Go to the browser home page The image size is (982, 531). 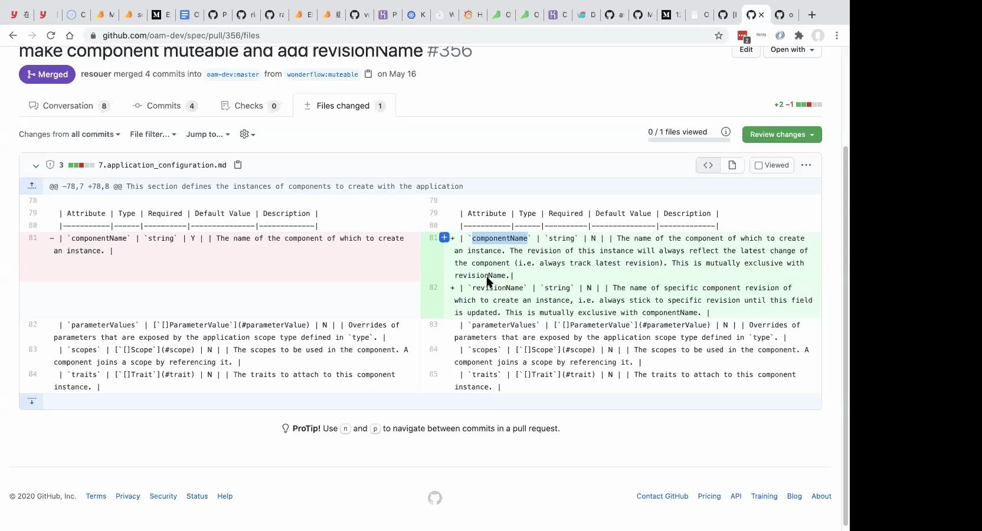coord(70,35)
